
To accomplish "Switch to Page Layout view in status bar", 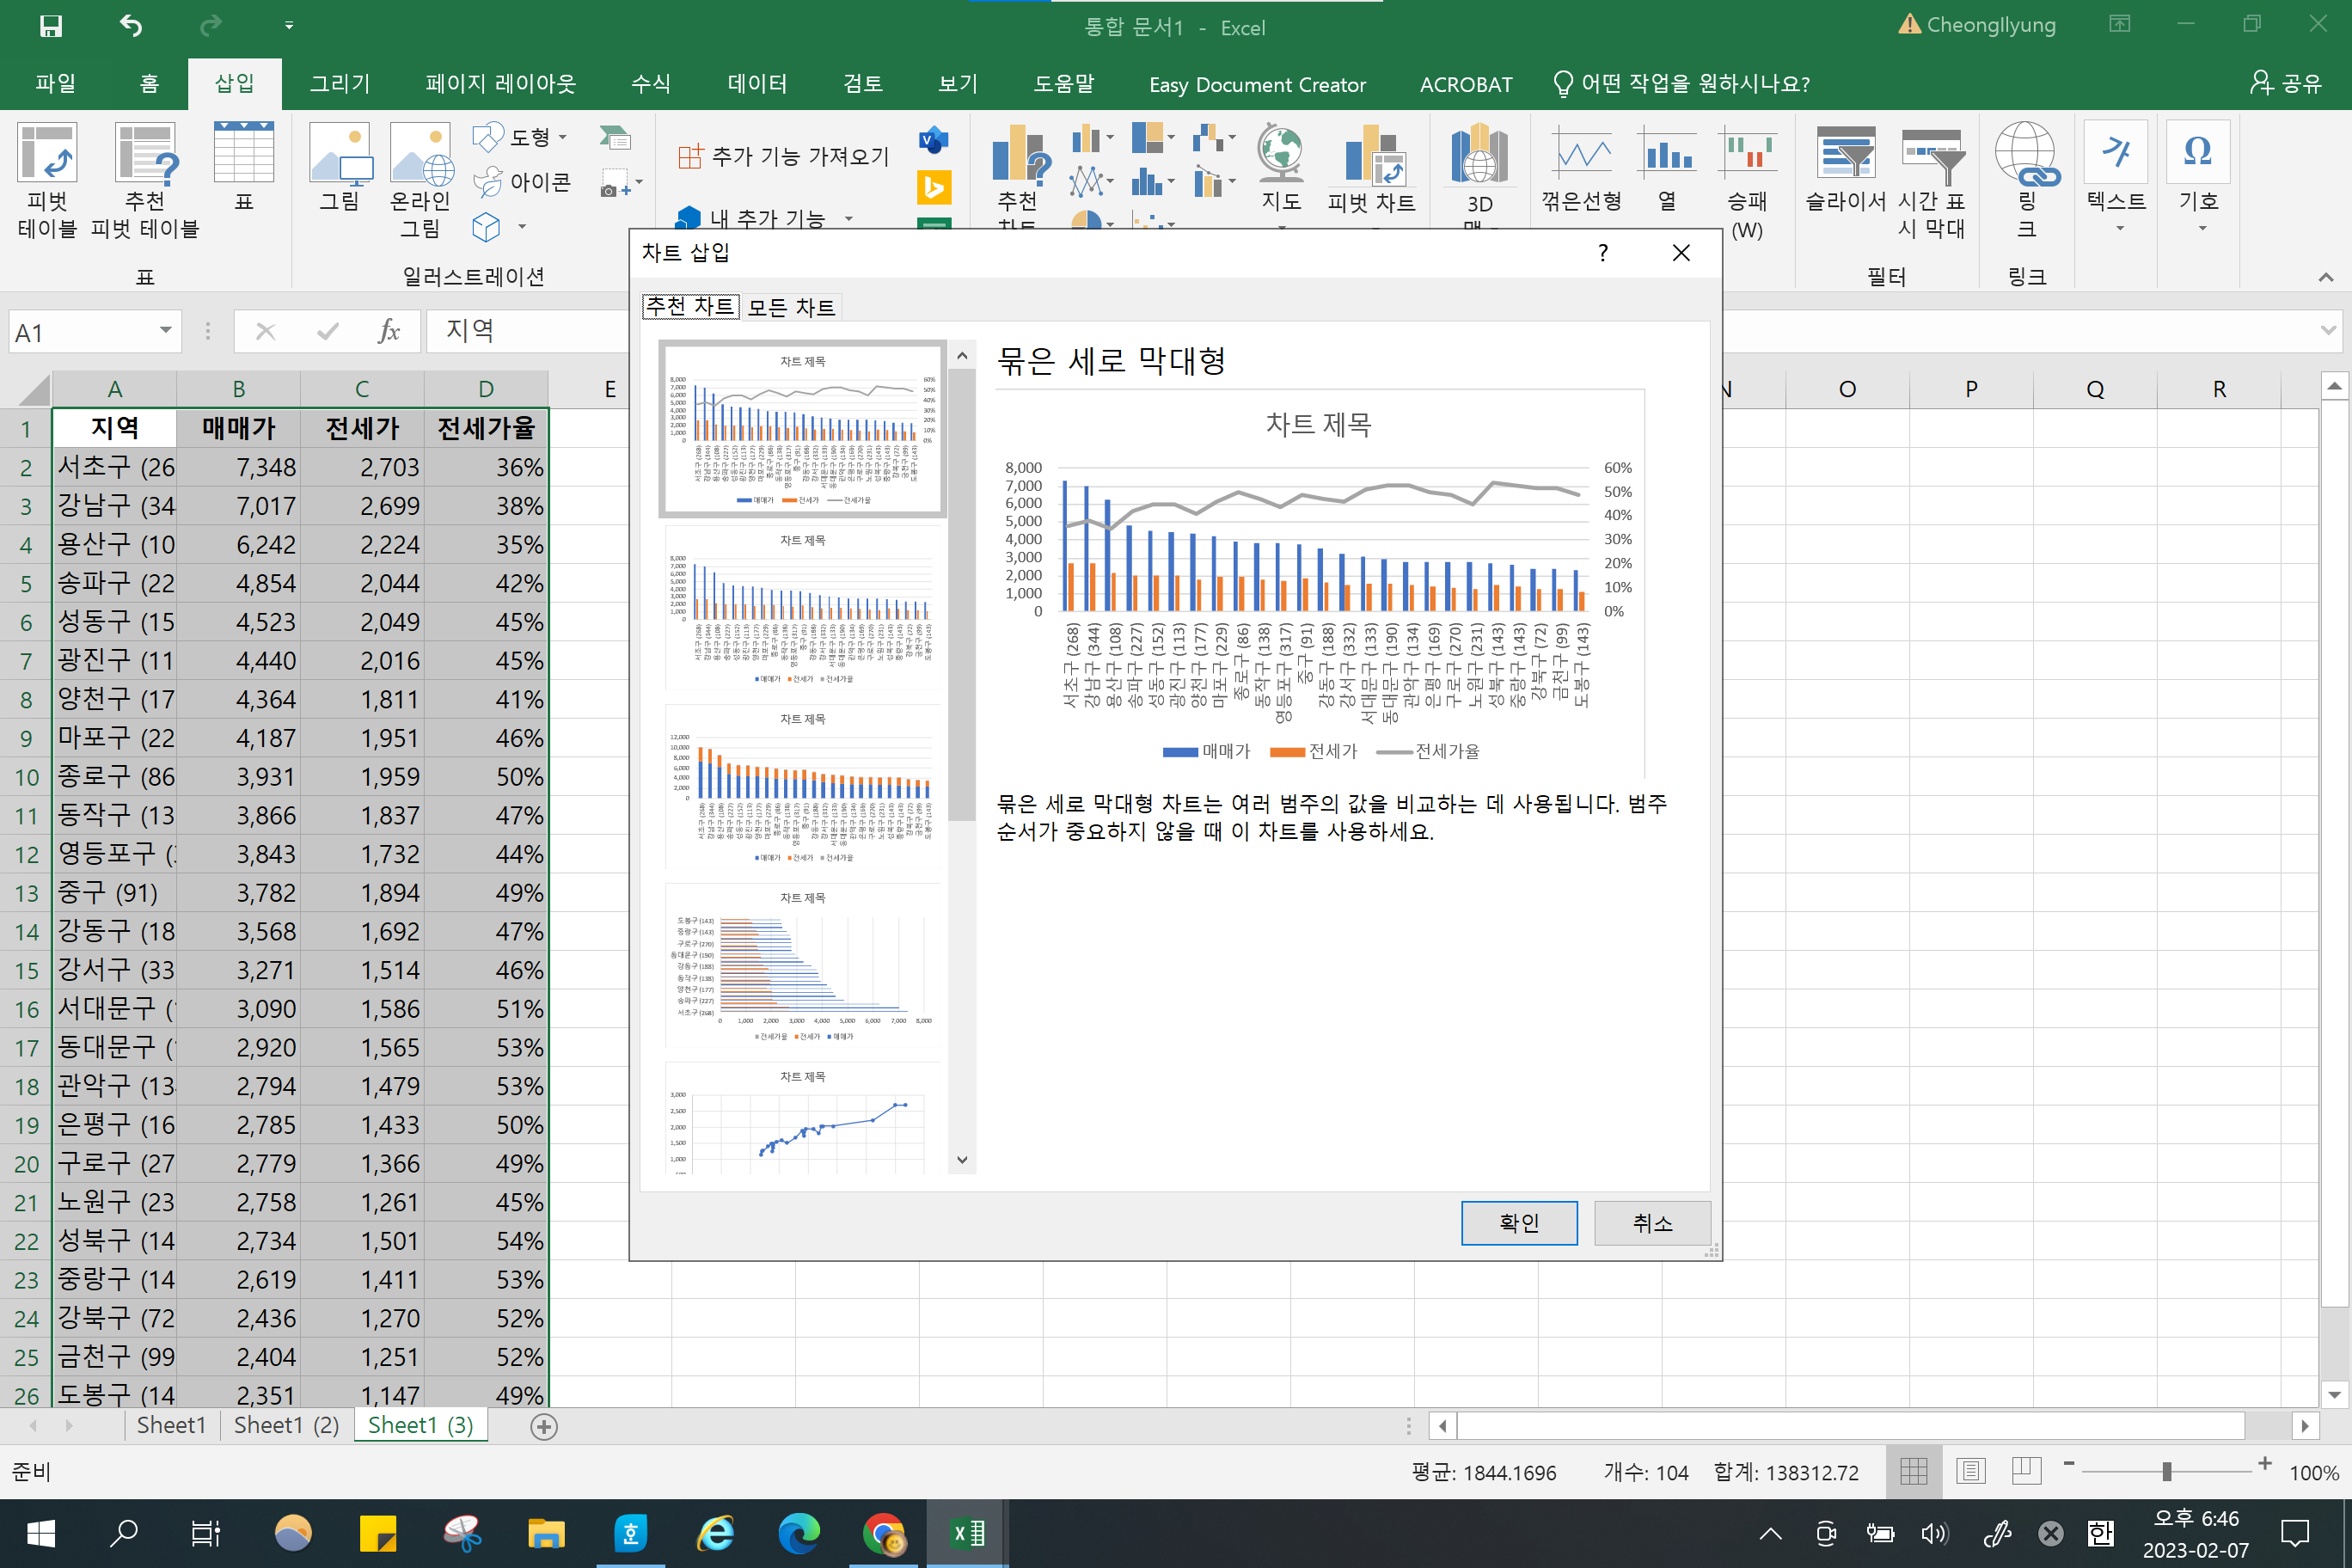I will click(1970, 1471).
